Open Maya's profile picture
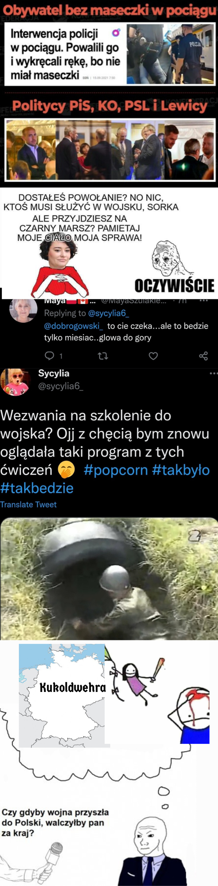This screenshot has width=218, height=886. [x=23, y=310]
